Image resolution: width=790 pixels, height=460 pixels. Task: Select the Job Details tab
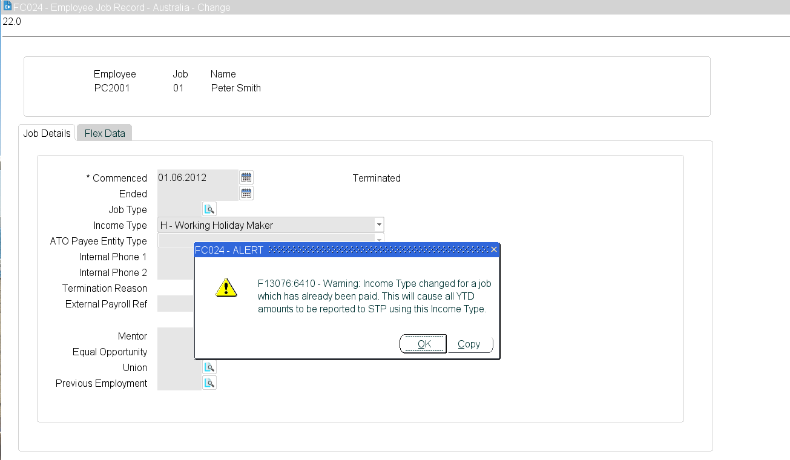coord(47,133)
